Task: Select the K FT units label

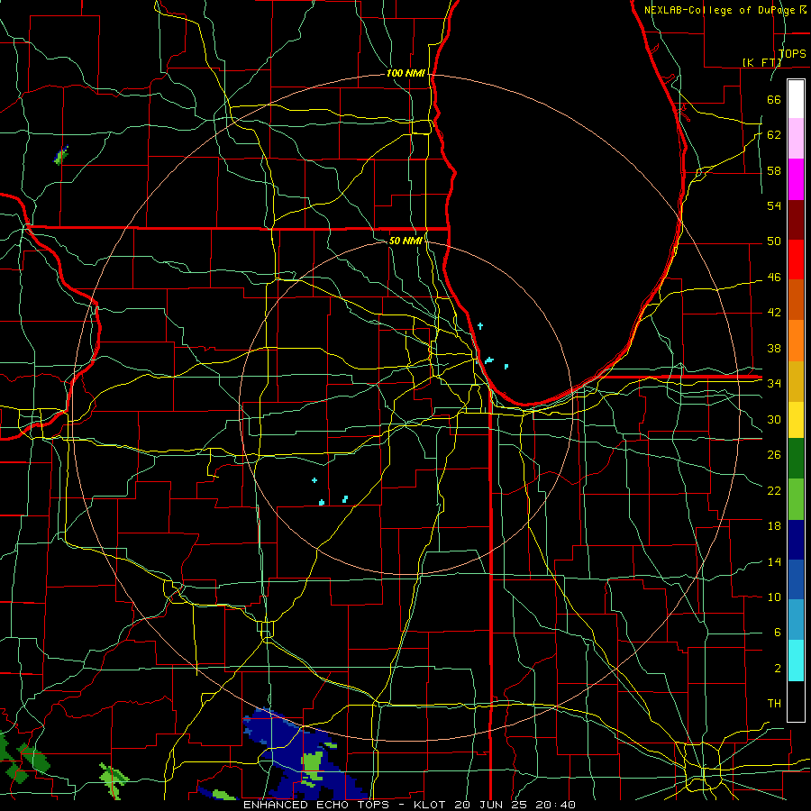Action: (x=761, y=62)
